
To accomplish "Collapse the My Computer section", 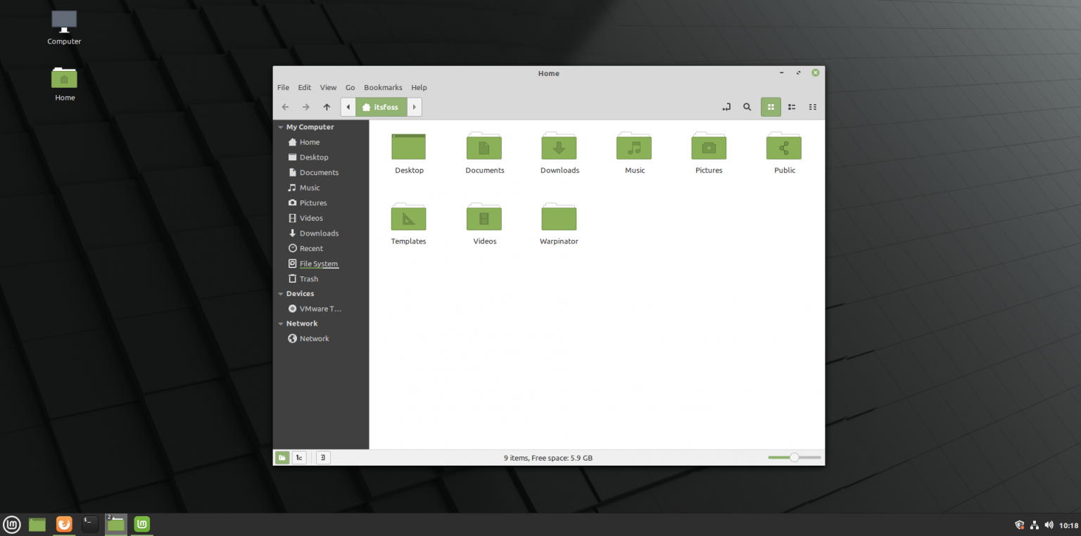I will point(281,127).
